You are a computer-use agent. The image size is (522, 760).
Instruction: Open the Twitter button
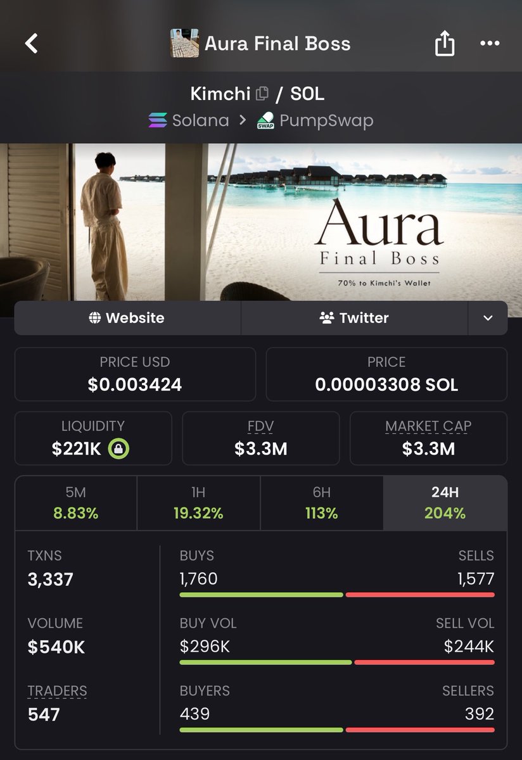tap(354, 318)
